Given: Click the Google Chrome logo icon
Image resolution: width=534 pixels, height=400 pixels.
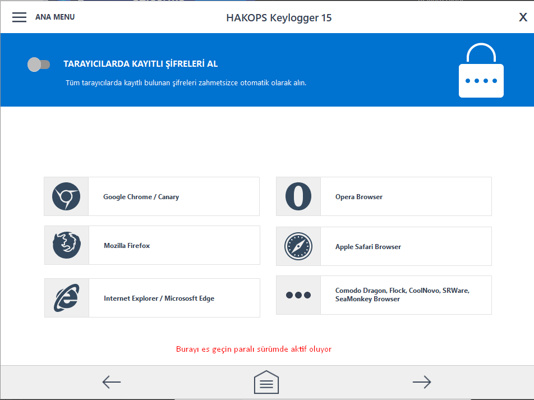Looking at the screenshot, I should pyautogui.click(x=66, y=196).
